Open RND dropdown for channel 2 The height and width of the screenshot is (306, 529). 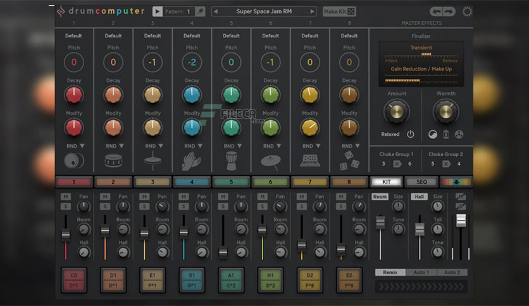[115, 146]
